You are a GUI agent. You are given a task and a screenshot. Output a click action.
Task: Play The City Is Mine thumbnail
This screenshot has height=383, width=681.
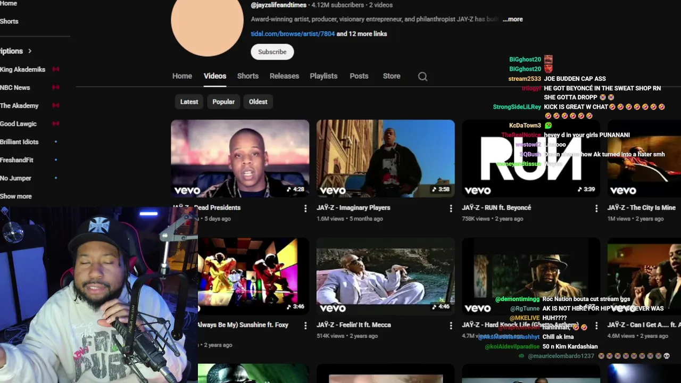point(644,159)
